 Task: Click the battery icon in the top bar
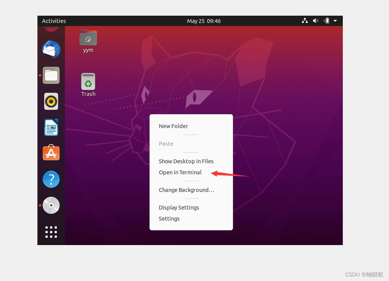326,21
